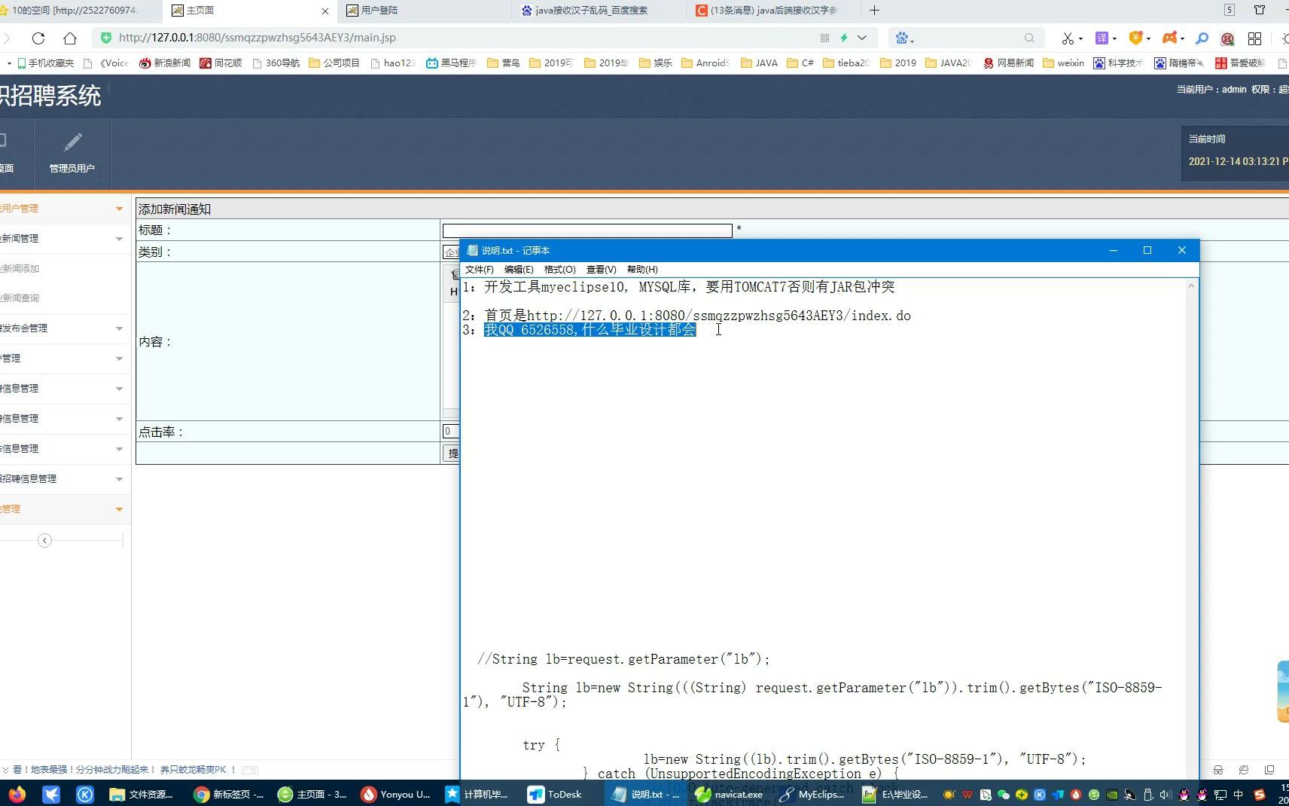The image size is (1289, 806).
Task: Open Firefox from taskbar
Action: point(17,794)
